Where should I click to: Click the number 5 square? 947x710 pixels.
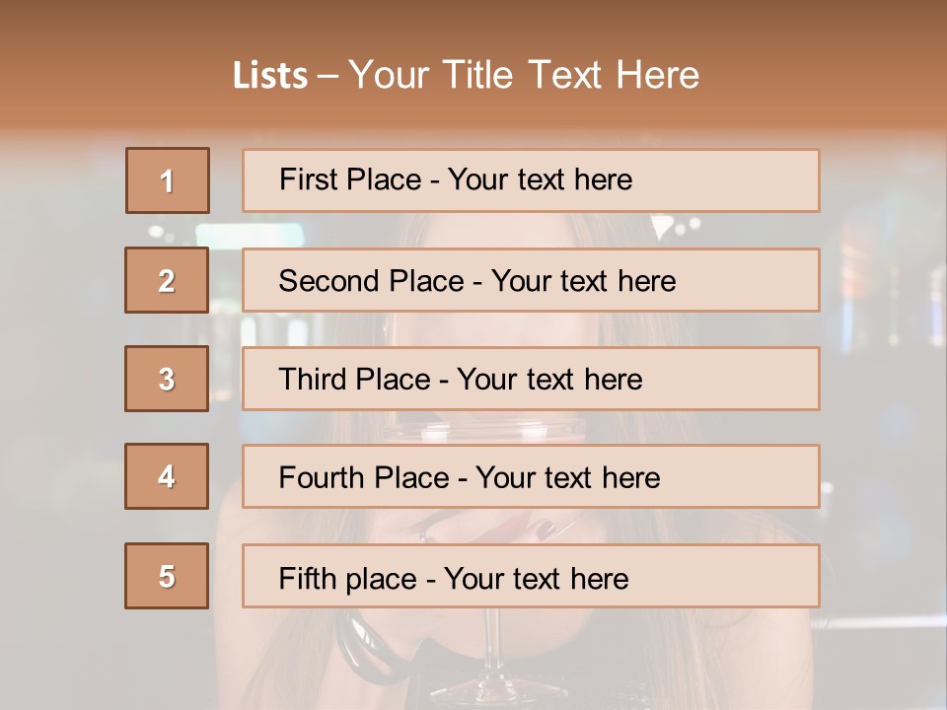(x=167, y=576)
